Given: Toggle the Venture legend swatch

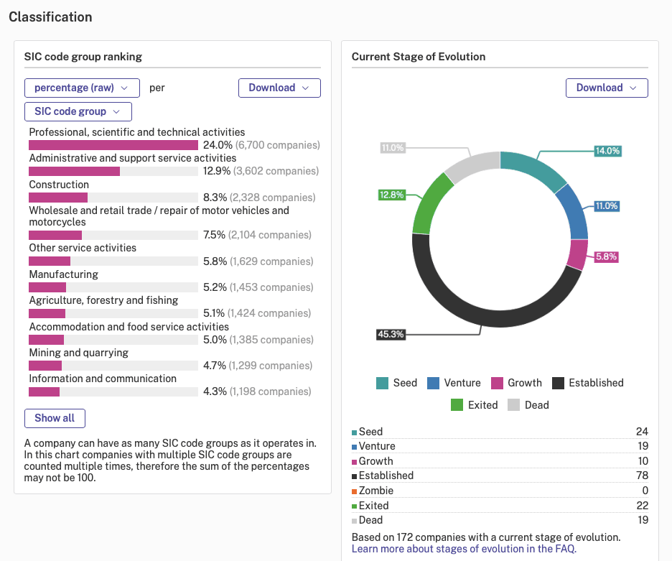Looking at the screenshot, I should [434, 383].
